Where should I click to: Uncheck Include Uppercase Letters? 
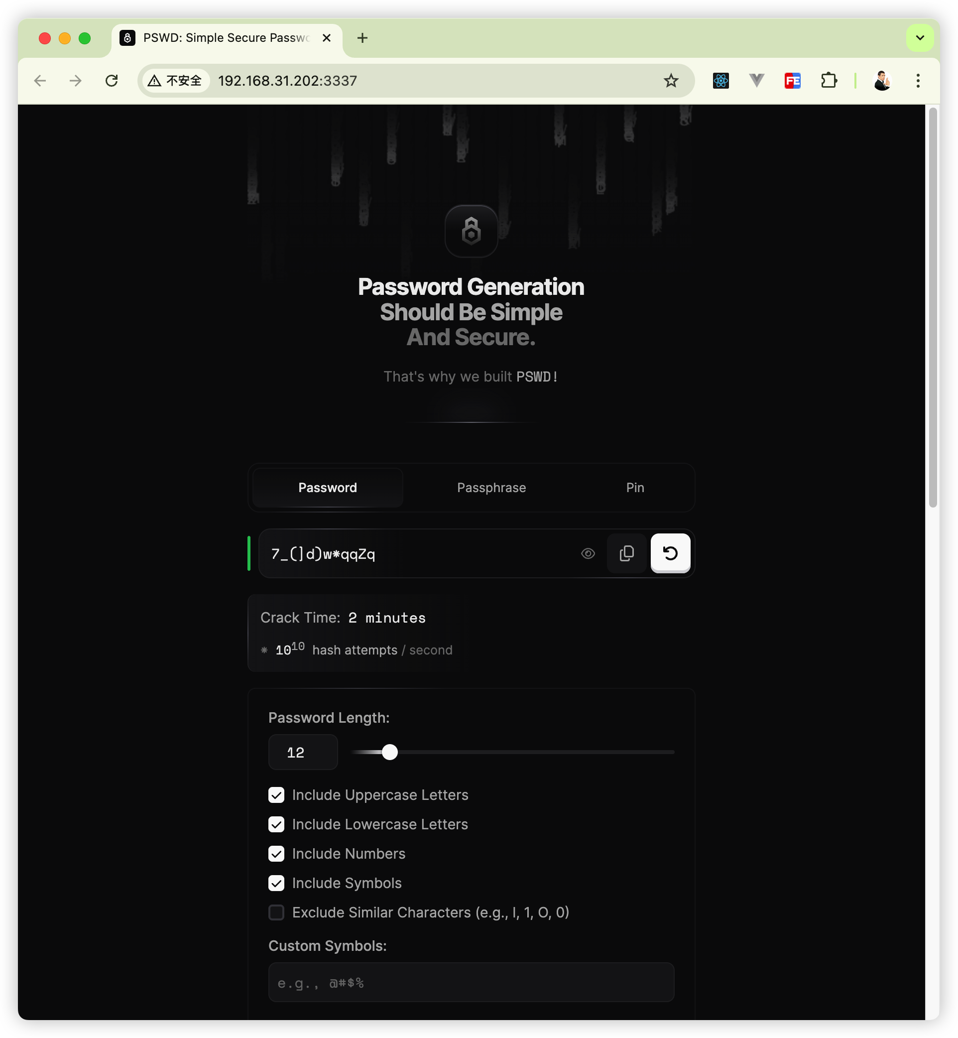pyautogui.click(x=276, y=795)
